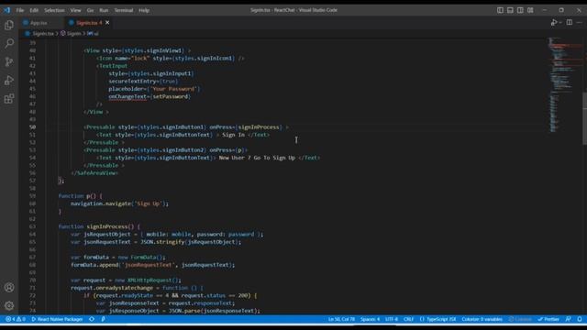This screenshot has width=587, height=330.
Task: Click the Run or Debug play icon
Action: pos(553,23)
